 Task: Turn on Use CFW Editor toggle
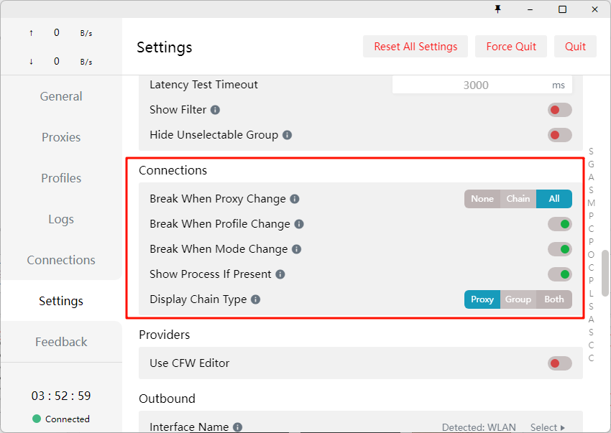click(x=559, y=363)
